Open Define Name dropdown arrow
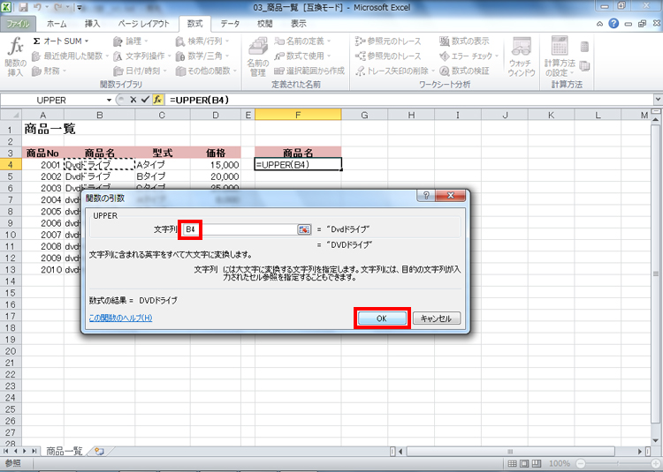The image size is (663, 472). coord(328,41)
